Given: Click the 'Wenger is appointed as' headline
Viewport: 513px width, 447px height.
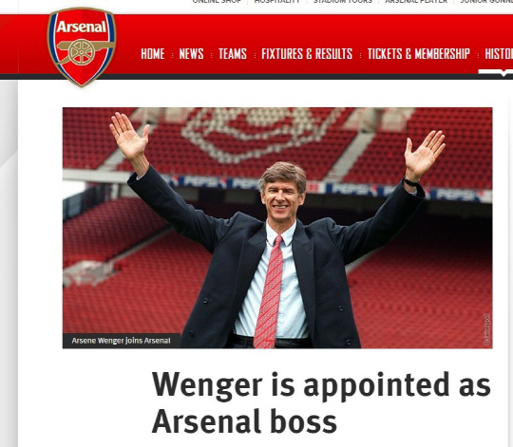Looking at the screenshot, I should [x=321, y=386].
